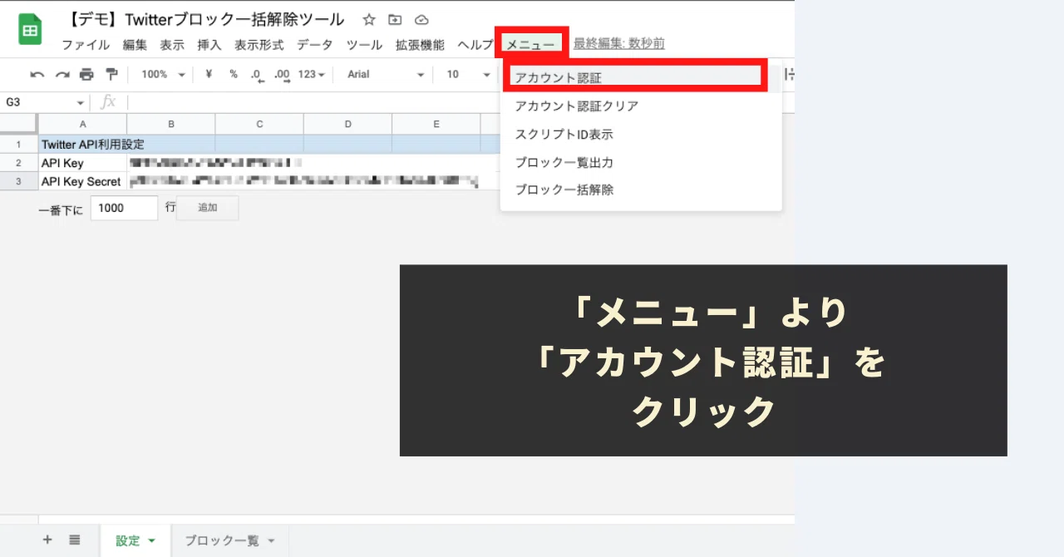
Task: Open the ヘルプ menu
Action: pos(475,45)
